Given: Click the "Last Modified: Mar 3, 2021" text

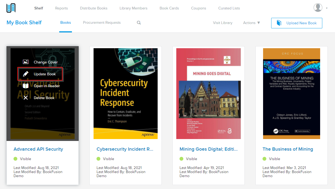Looking at the screenshot, I should [284, 168].
